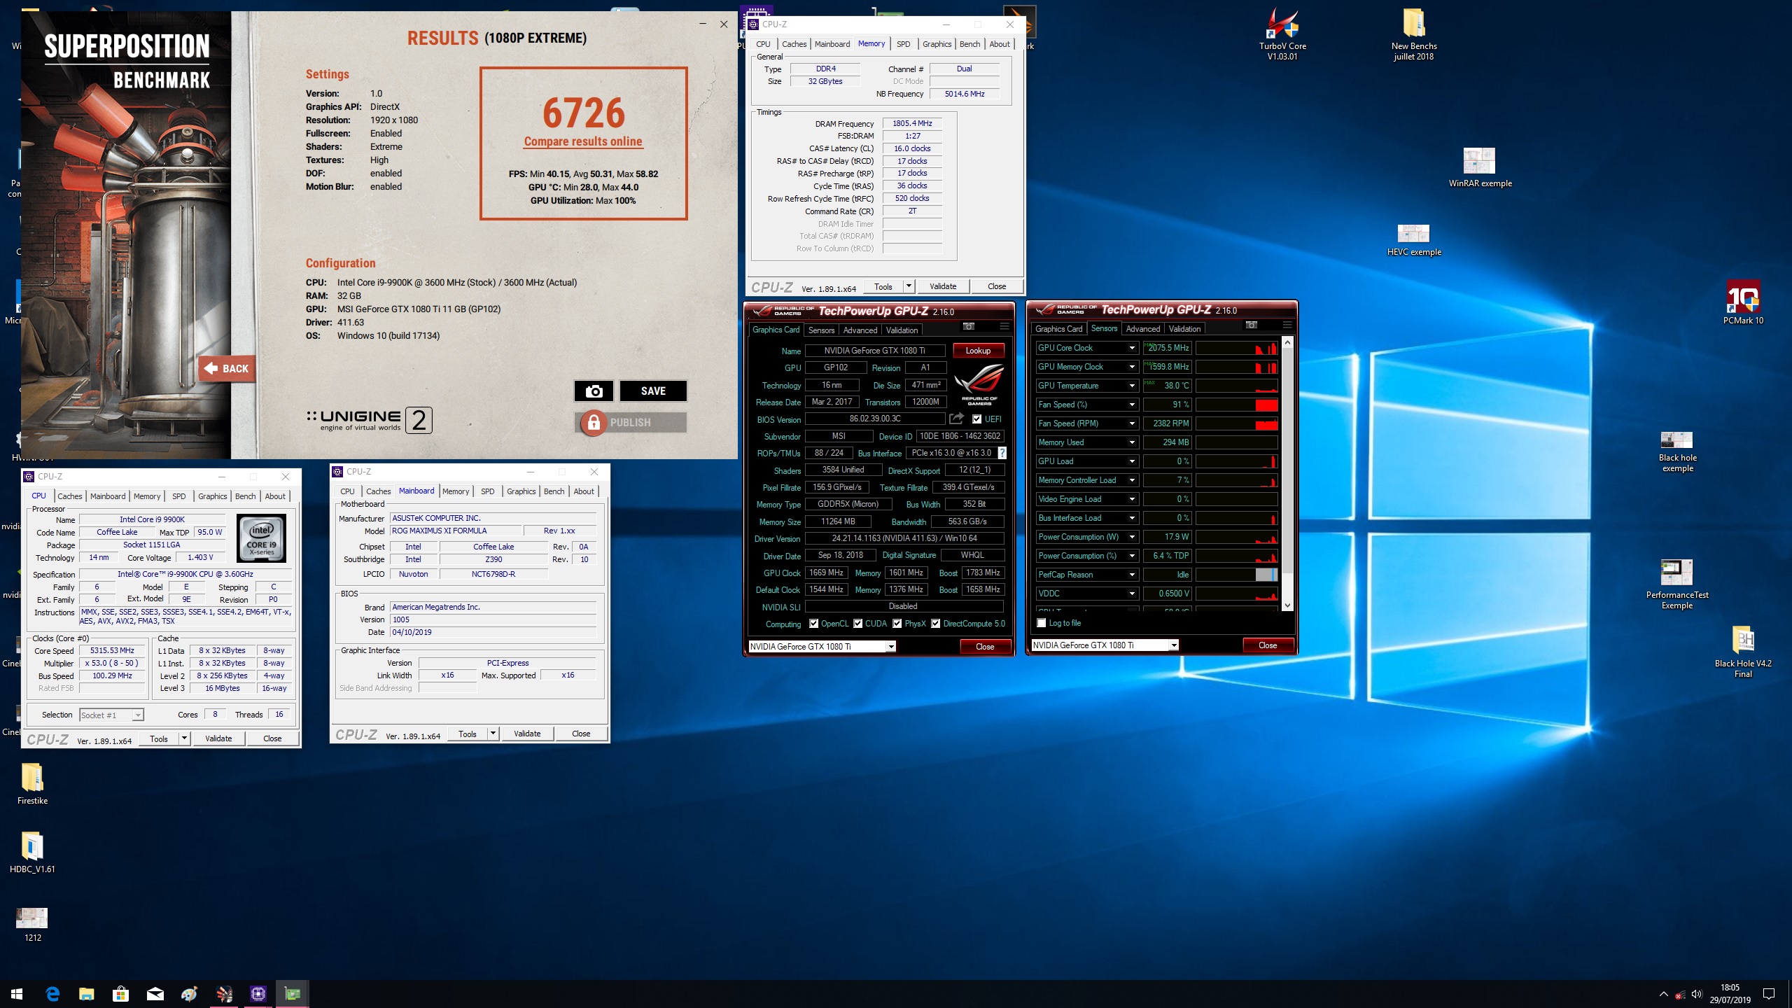Toggle the PhysX checkbox
1792x1008 pixels.
(x=897, y=623)
